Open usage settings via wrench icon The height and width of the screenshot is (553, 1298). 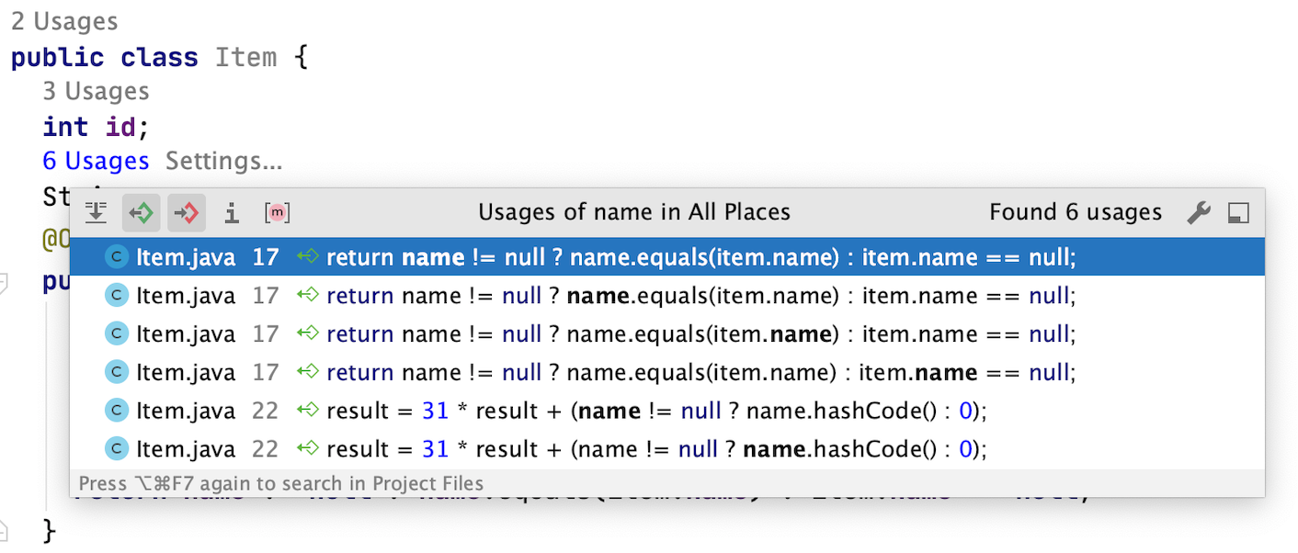pos(1198,213)
